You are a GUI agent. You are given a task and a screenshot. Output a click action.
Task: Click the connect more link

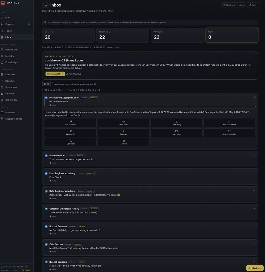pos(113,47)
